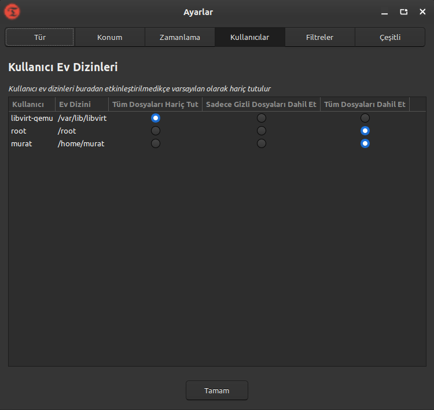
Task: Select the root user row
Action: pos(19,131)
